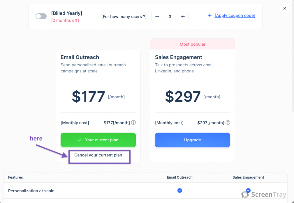This screenshot has width=294, height=203.
Task: Click Cancel your current plan link
Action: (x=98, y=155)
